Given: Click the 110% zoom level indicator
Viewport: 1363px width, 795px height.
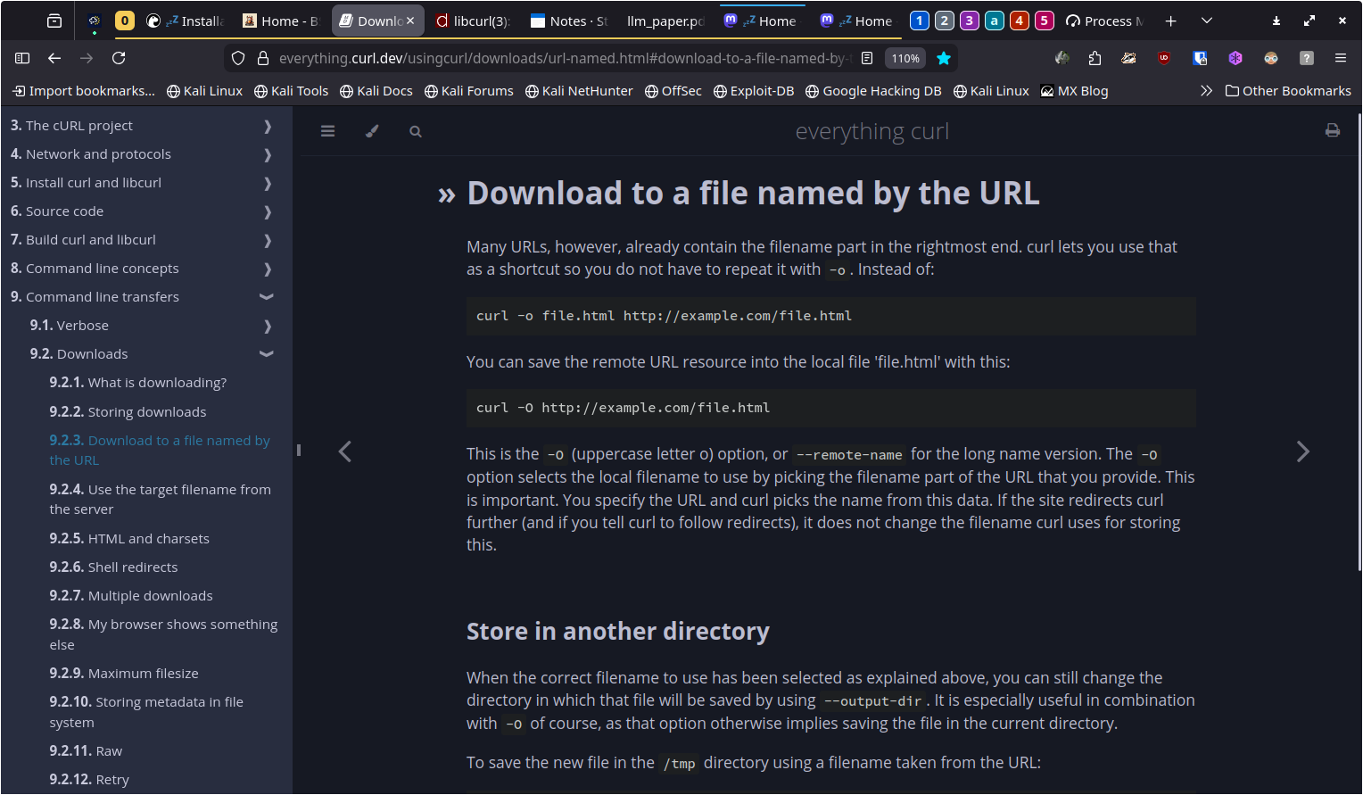Looking at the screenshot, I should (x=905, y=58).
